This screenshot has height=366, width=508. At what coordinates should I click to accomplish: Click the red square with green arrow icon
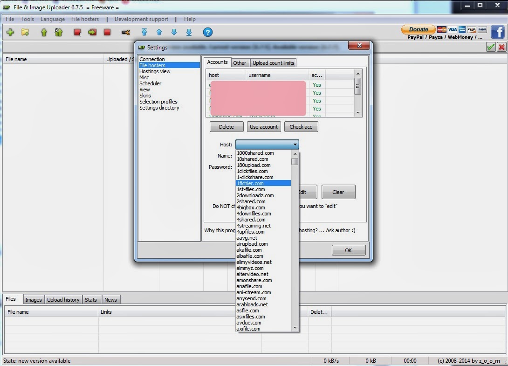[x=92, y=32]
